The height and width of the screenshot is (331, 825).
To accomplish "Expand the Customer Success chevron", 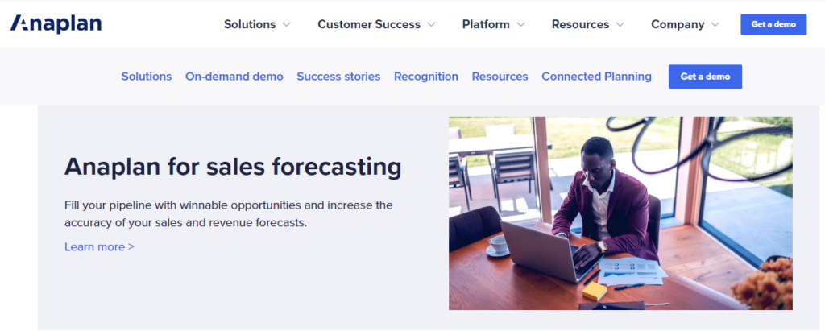I will click(x=431, y=25).
